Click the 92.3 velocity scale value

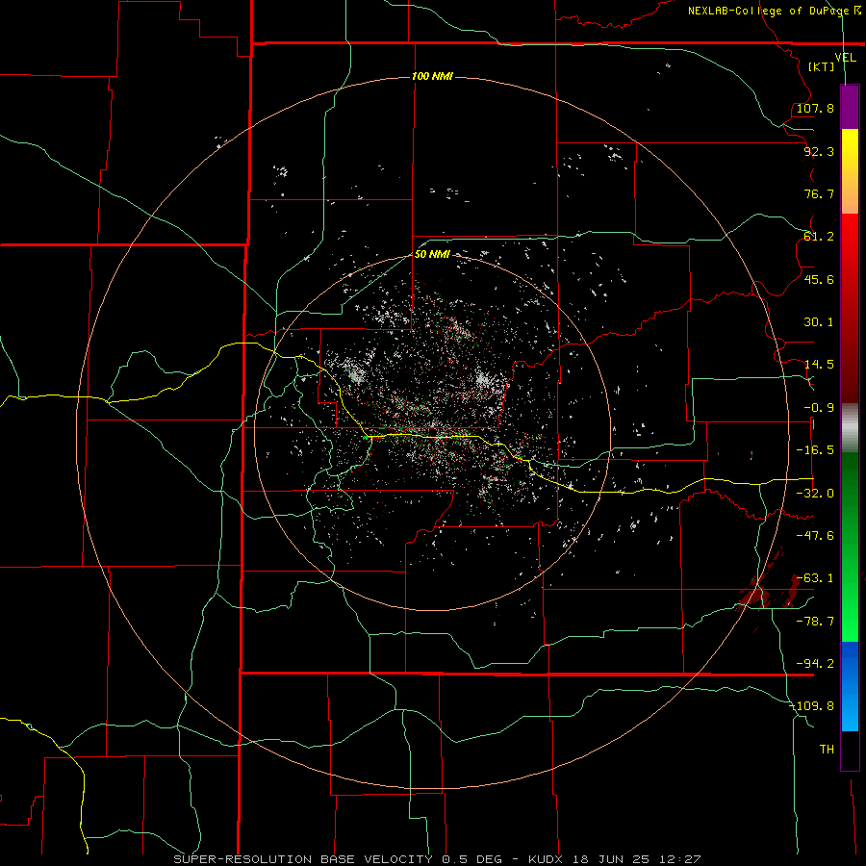coord(819,151)
